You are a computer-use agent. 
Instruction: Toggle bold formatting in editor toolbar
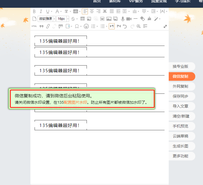click(x=34, y=11)
